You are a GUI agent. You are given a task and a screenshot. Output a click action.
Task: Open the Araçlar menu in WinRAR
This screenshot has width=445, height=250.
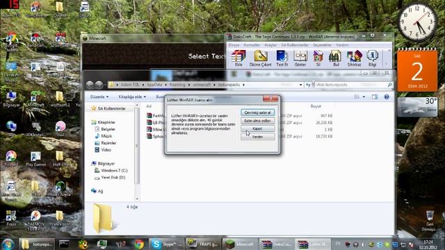point(270,45)
